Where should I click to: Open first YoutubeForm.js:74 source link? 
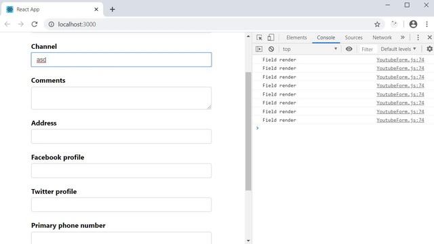click(x=400, y=60)
